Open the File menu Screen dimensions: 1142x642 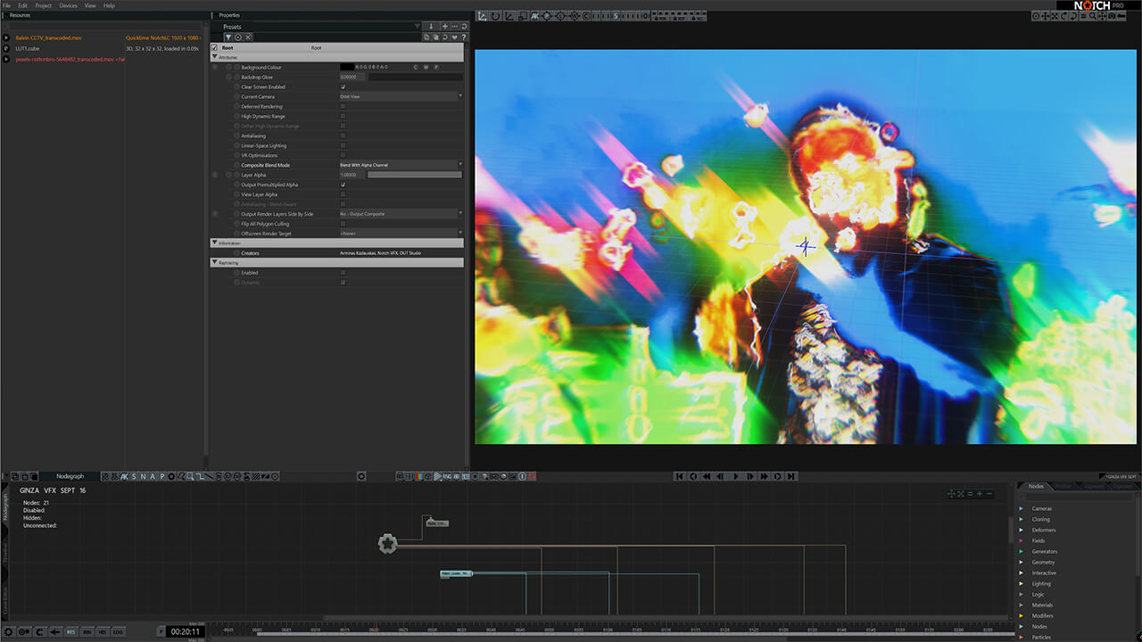pos(6,5)
